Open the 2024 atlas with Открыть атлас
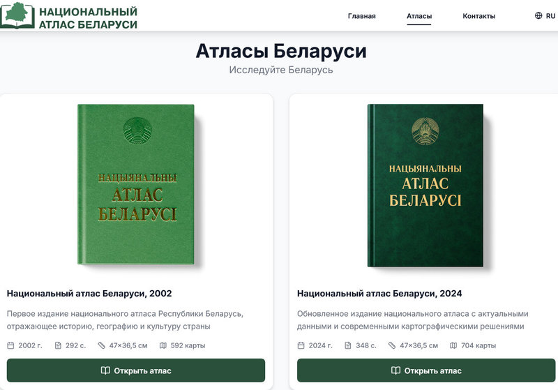The image size is (558, 390). [x=426, y=370]
